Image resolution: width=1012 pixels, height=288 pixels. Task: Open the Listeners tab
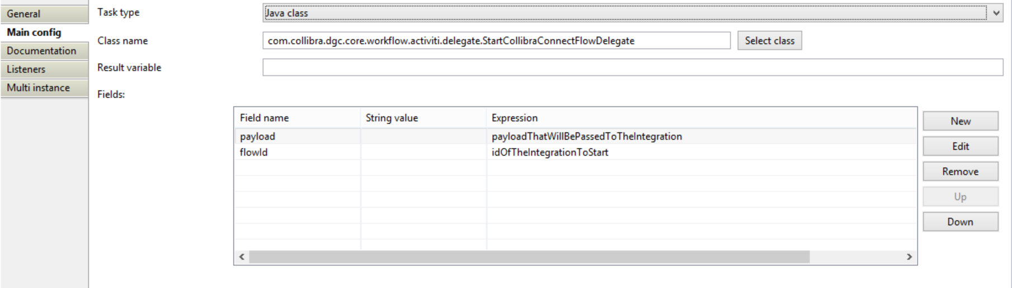click(x=44, y=69)
